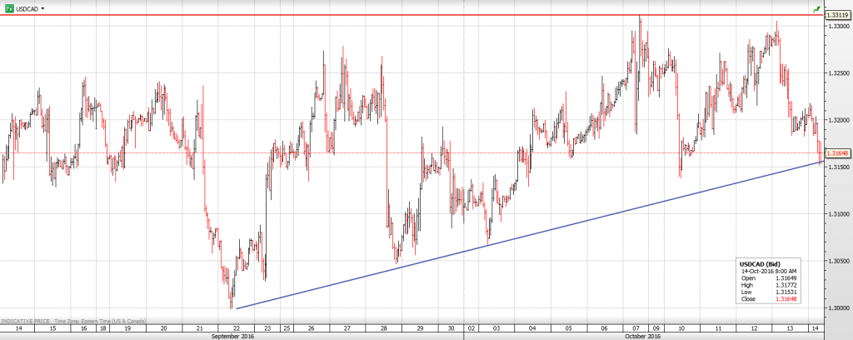Open the USDCAD symbol dropdown arrow
Viewport: 853px width, 340px height.
click(x=42, y=7)
